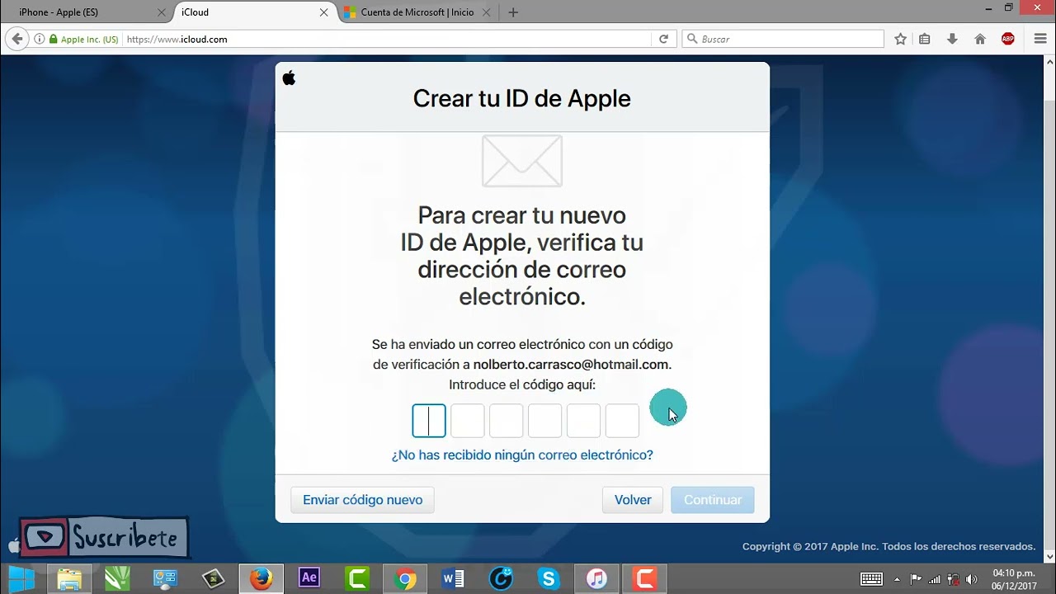Open the Windows Start button
The image size is (1056, 594).
21,579
